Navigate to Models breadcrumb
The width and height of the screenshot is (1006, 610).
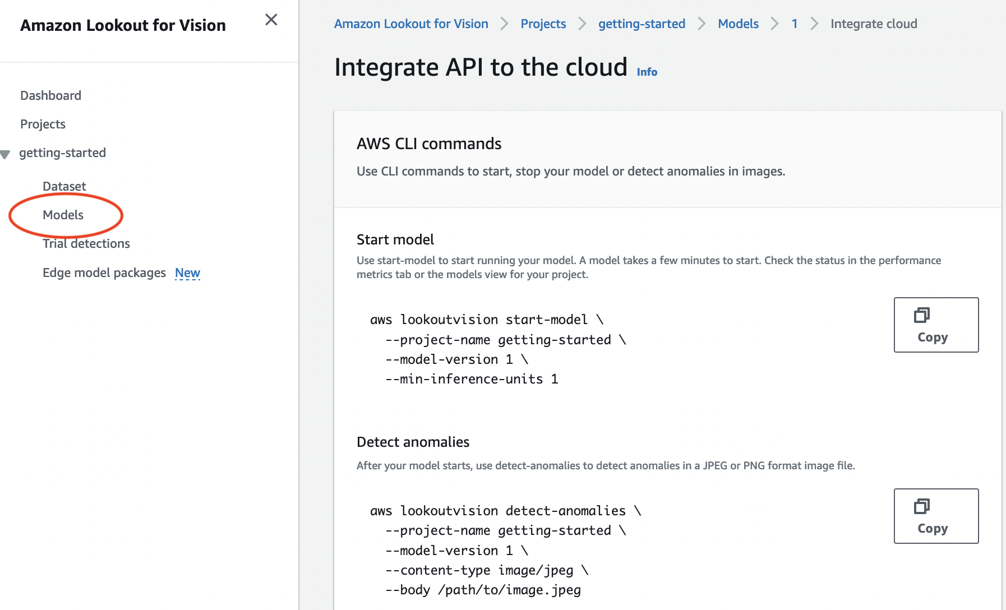738,24
